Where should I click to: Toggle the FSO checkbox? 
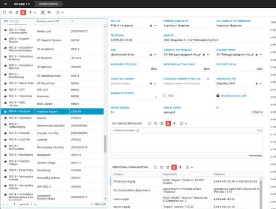pyautogui.click(x=165, y=96)
